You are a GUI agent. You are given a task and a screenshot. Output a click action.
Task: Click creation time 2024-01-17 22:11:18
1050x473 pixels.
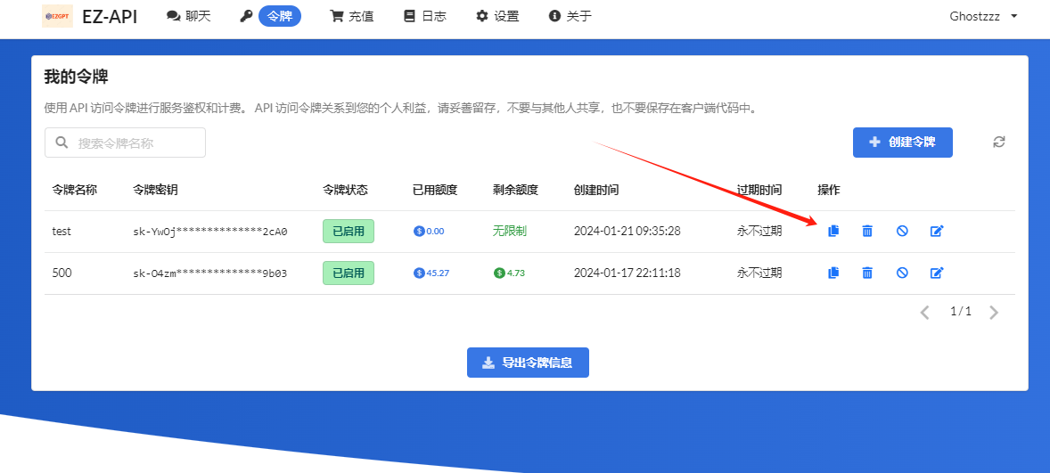coord(628,273)
